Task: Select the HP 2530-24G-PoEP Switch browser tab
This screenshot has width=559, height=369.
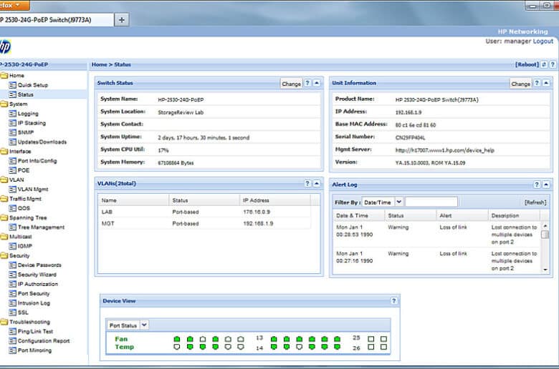Action: tap(57, 20)
